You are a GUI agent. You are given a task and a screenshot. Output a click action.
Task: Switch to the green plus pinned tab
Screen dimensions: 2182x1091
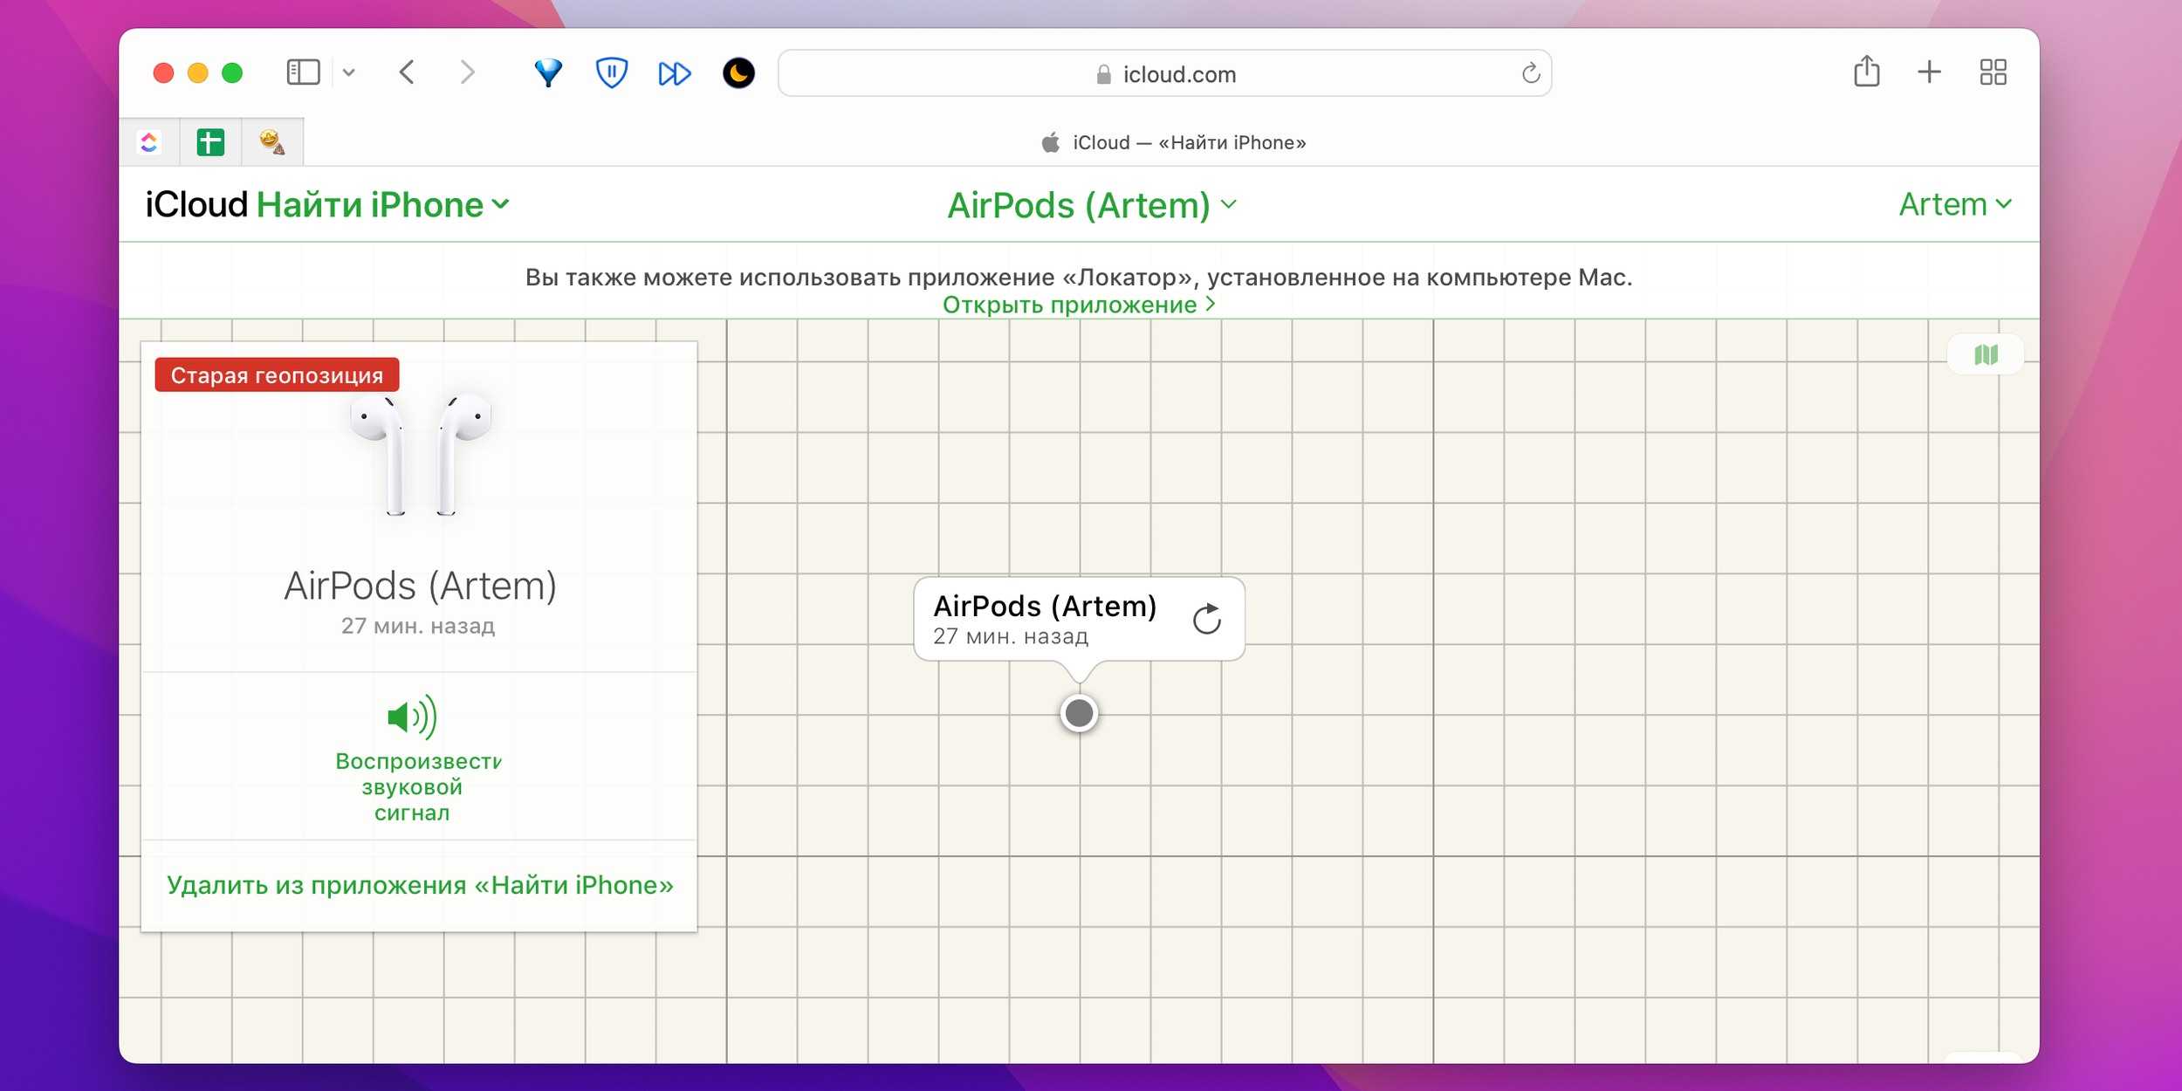click(210, 142)
